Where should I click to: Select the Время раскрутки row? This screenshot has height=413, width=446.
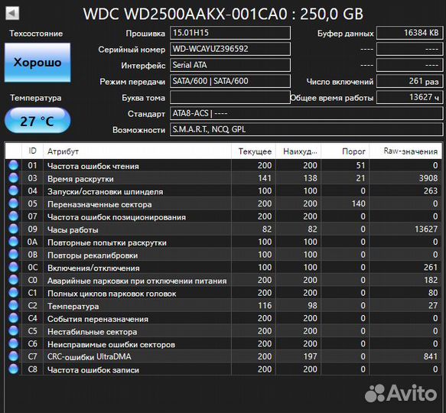click(223, 178)
